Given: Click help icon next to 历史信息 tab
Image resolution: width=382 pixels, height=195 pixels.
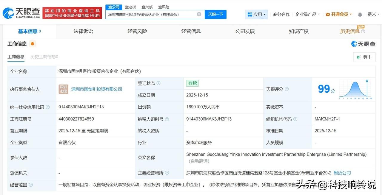Looking at the screenshot, I should [363, 32].
